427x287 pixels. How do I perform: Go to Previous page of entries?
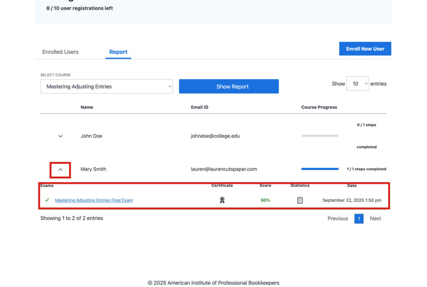pos(338,218)
